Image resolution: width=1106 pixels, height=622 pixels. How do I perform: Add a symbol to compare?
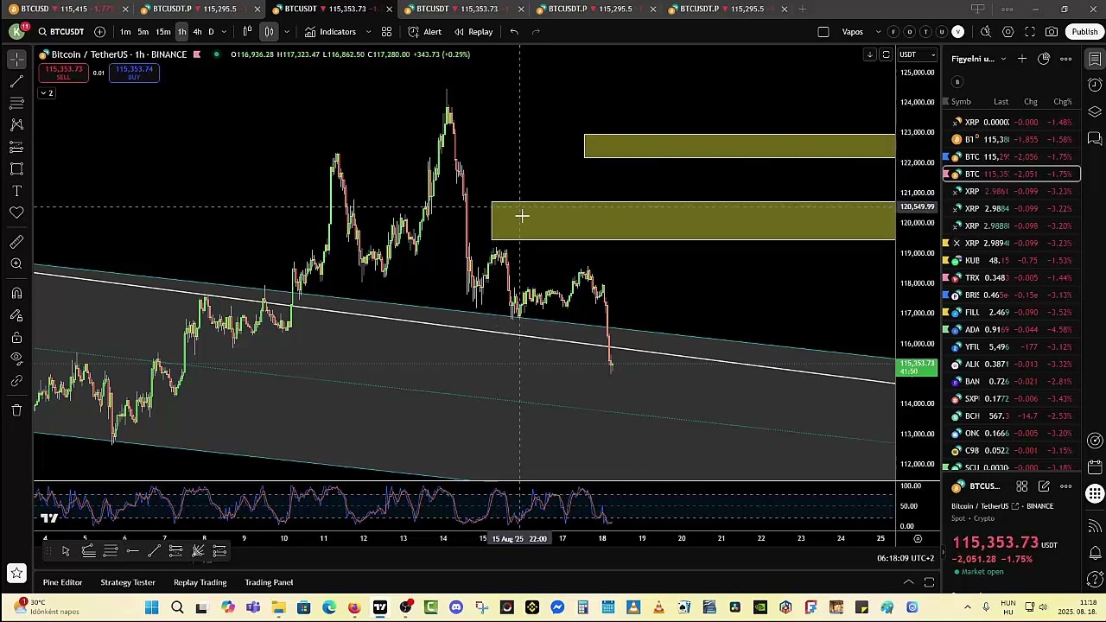[x=100, y=32]
